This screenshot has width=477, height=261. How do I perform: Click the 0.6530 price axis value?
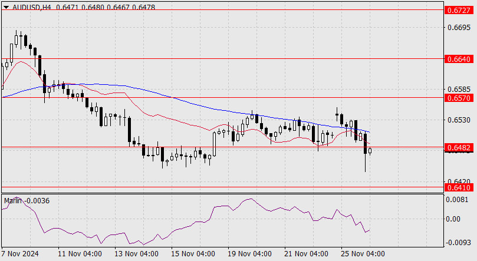(459, 120)
